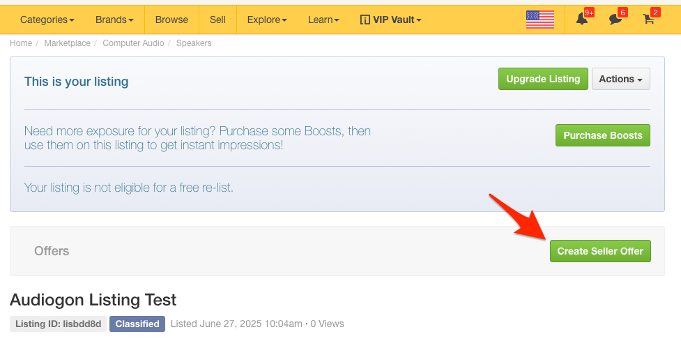Expand the Categories dropdown menu

tap(47, 20)
